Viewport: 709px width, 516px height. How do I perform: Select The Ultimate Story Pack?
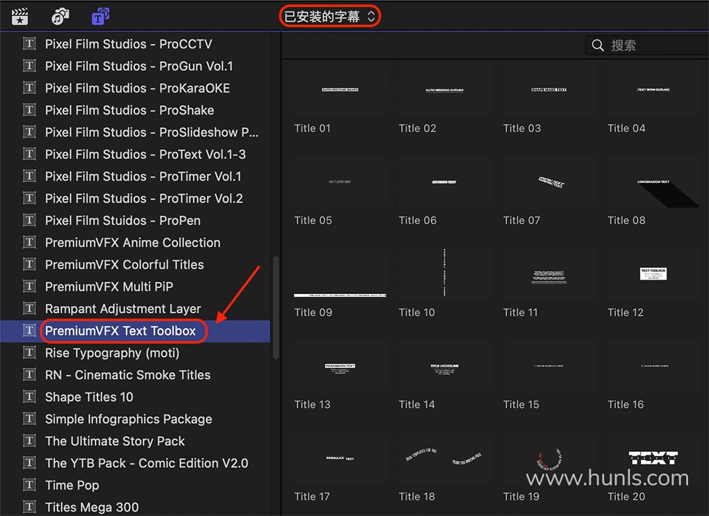tap(136, 442)
